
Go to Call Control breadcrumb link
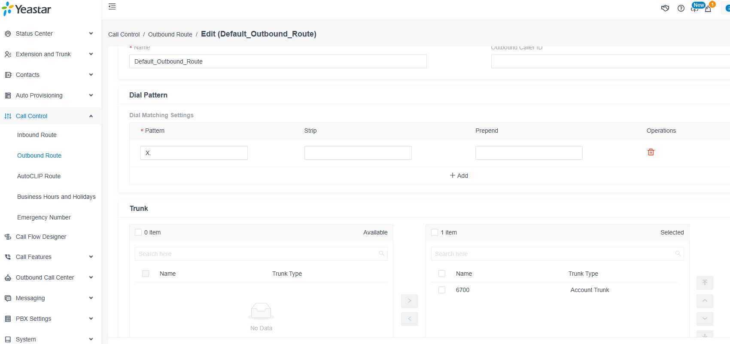[x=124, y=34]
